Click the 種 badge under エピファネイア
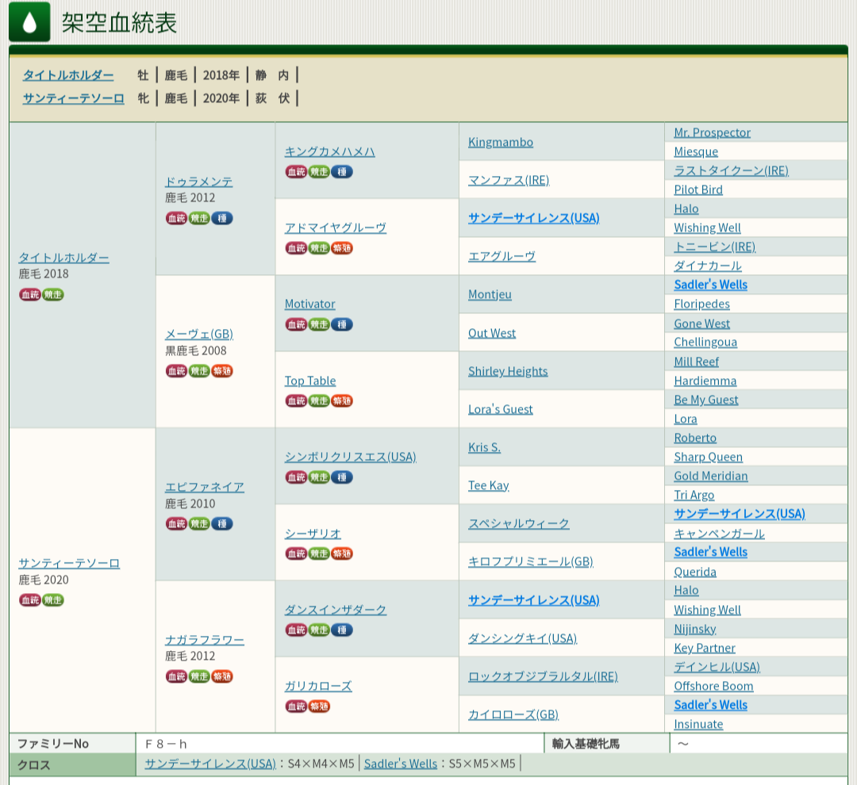The height and width of the screenshot is (785, 857). click(222, 524)
